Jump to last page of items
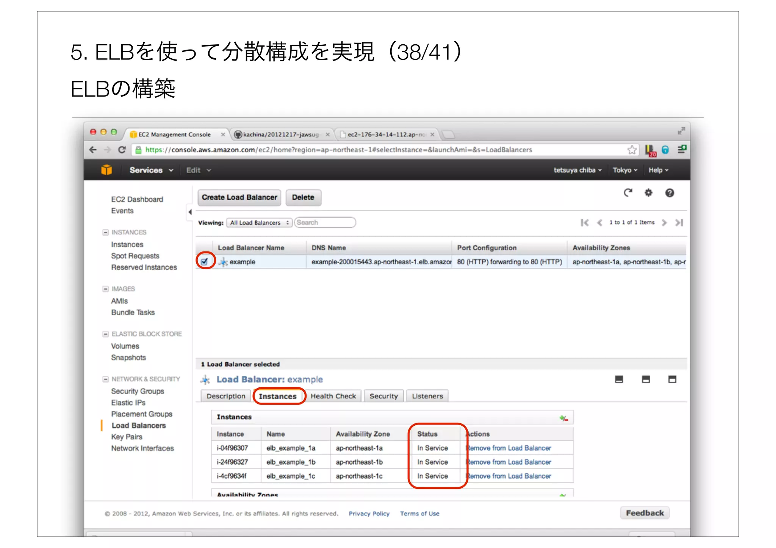Viewport: 776px width, 548px height. point(679,223)
